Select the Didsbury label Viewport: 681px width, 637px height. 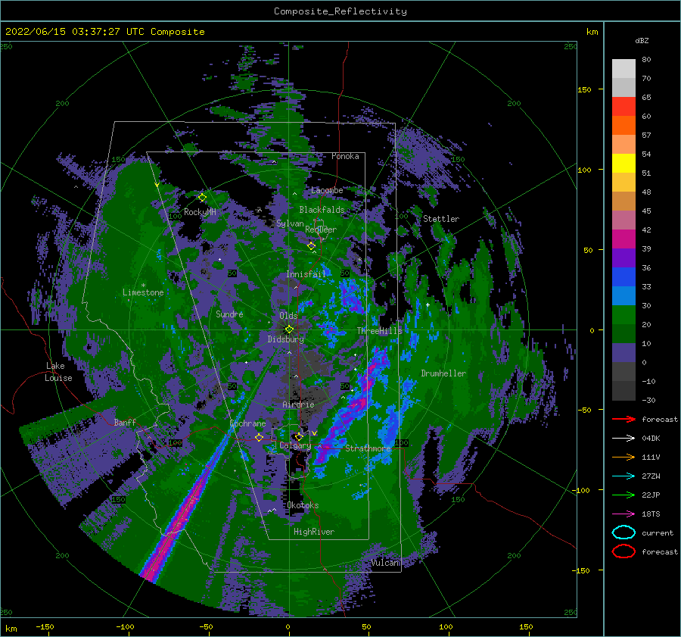285,339
